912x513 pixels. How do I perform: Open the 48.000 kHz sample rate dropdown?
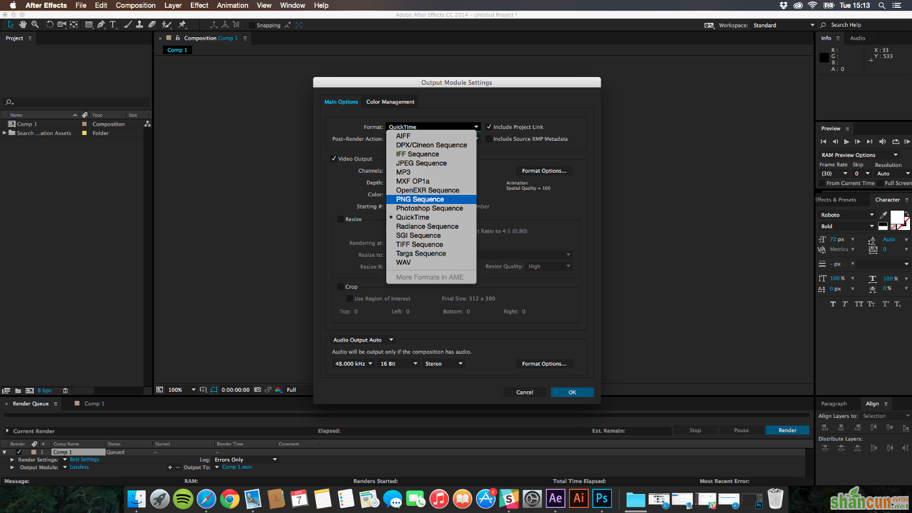pyautogui.click(x=354, y=364)
